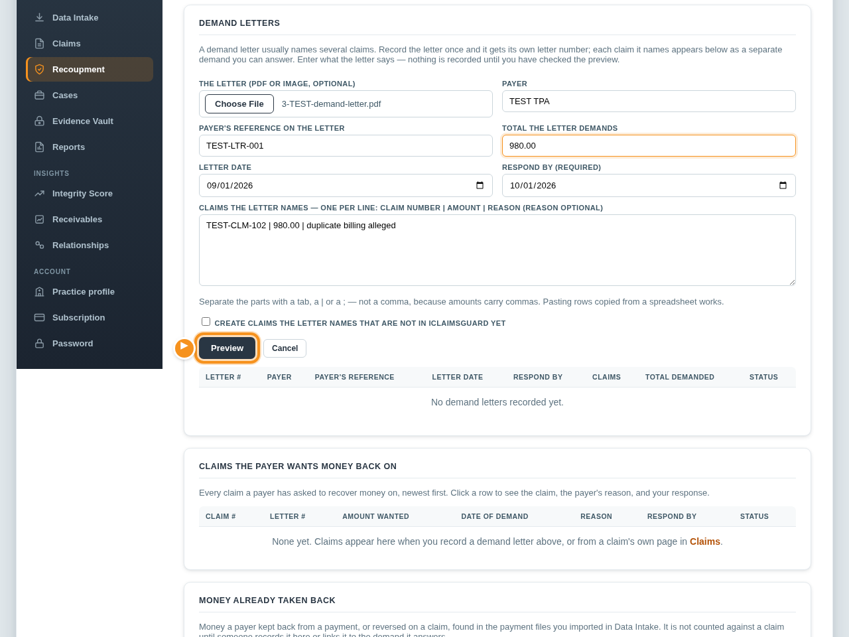Viewport: 849px width, 637px height.
Task: Navigate to Practice profile
Action: (90, 291)
